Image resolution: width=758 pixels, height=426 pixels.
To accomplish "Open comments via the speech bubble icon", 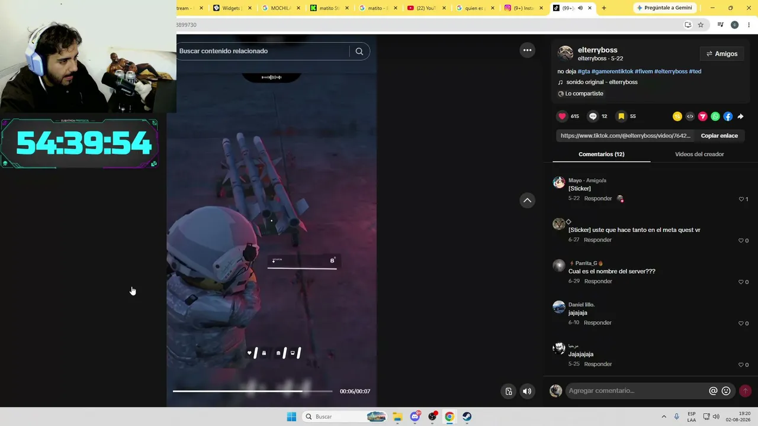I will point(593,117).
